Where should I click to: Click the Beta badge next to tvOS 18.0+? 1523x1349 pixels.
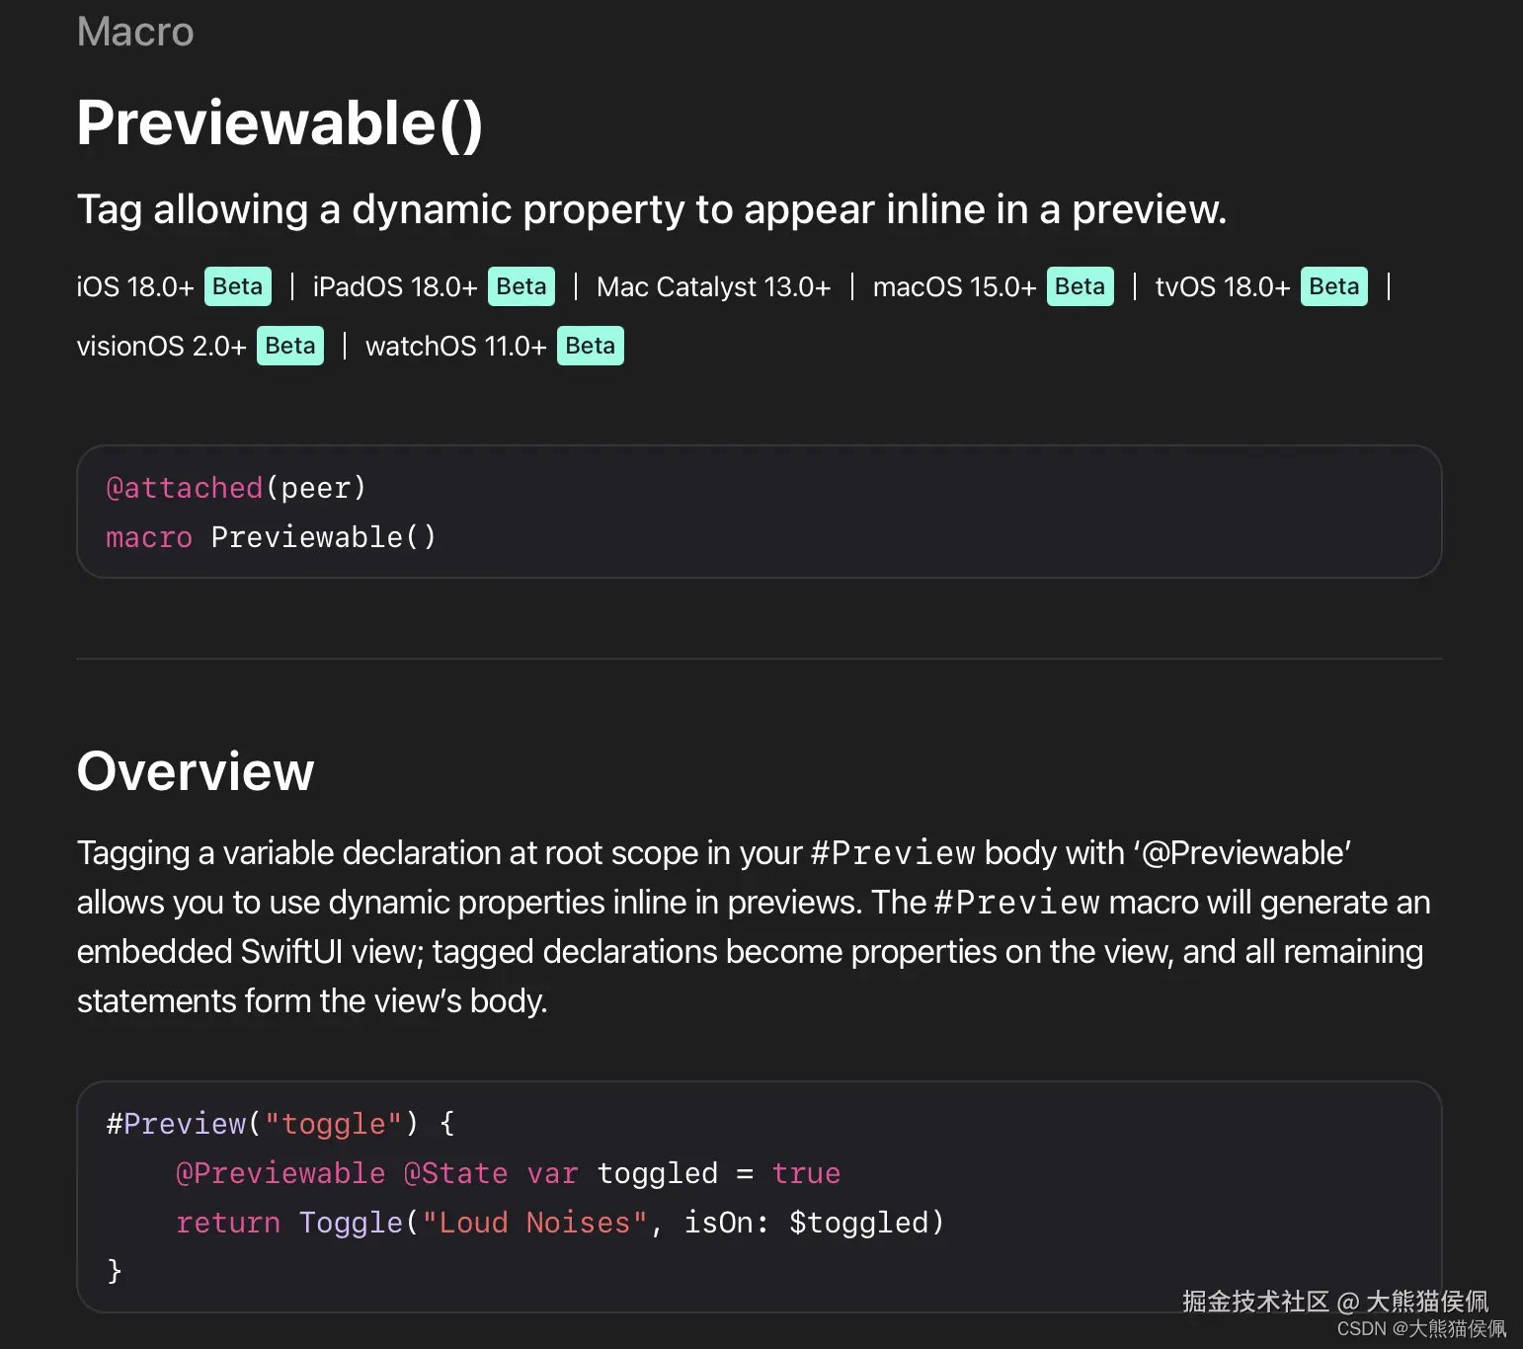tap(1334, 286)
